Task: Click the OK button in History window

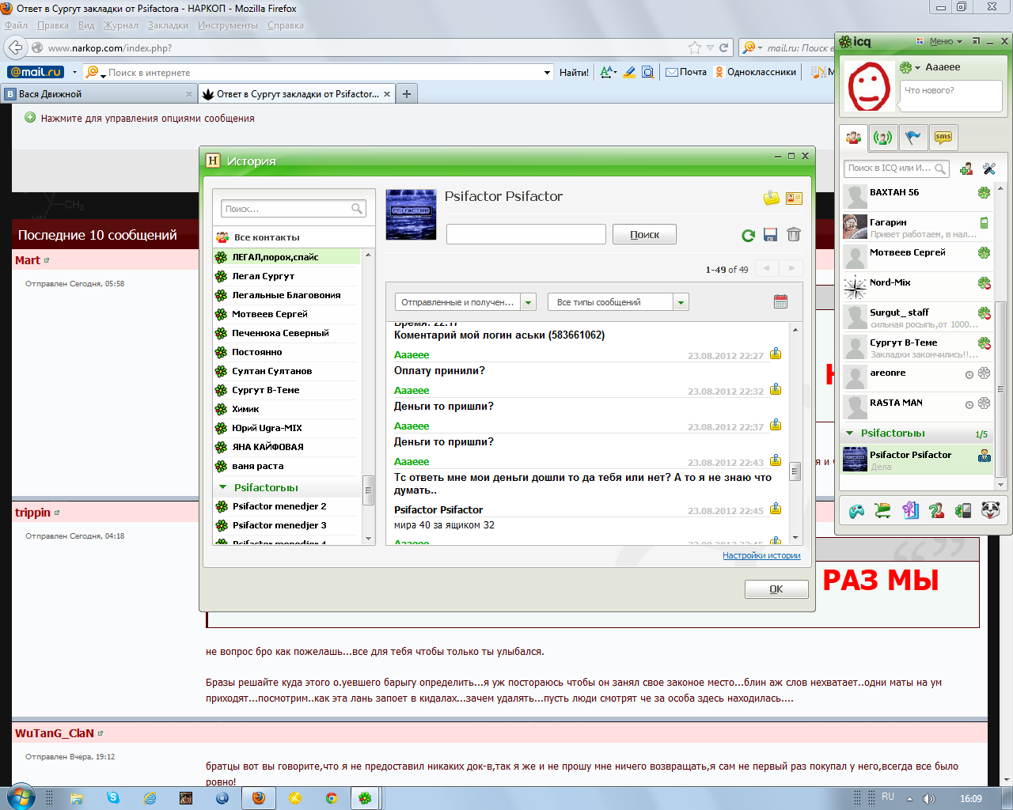Action: [x=776, y=589]
